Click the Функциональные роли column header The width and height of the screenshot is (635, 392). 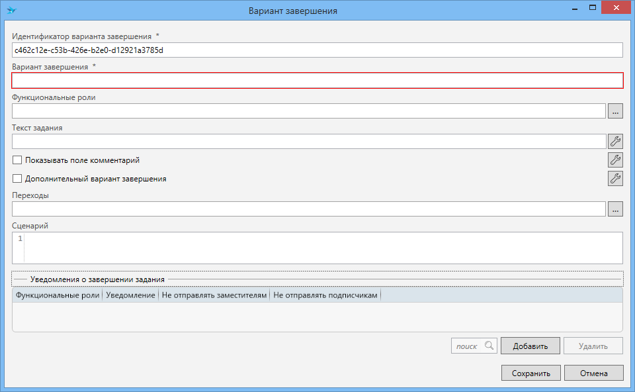pos(58,295)
